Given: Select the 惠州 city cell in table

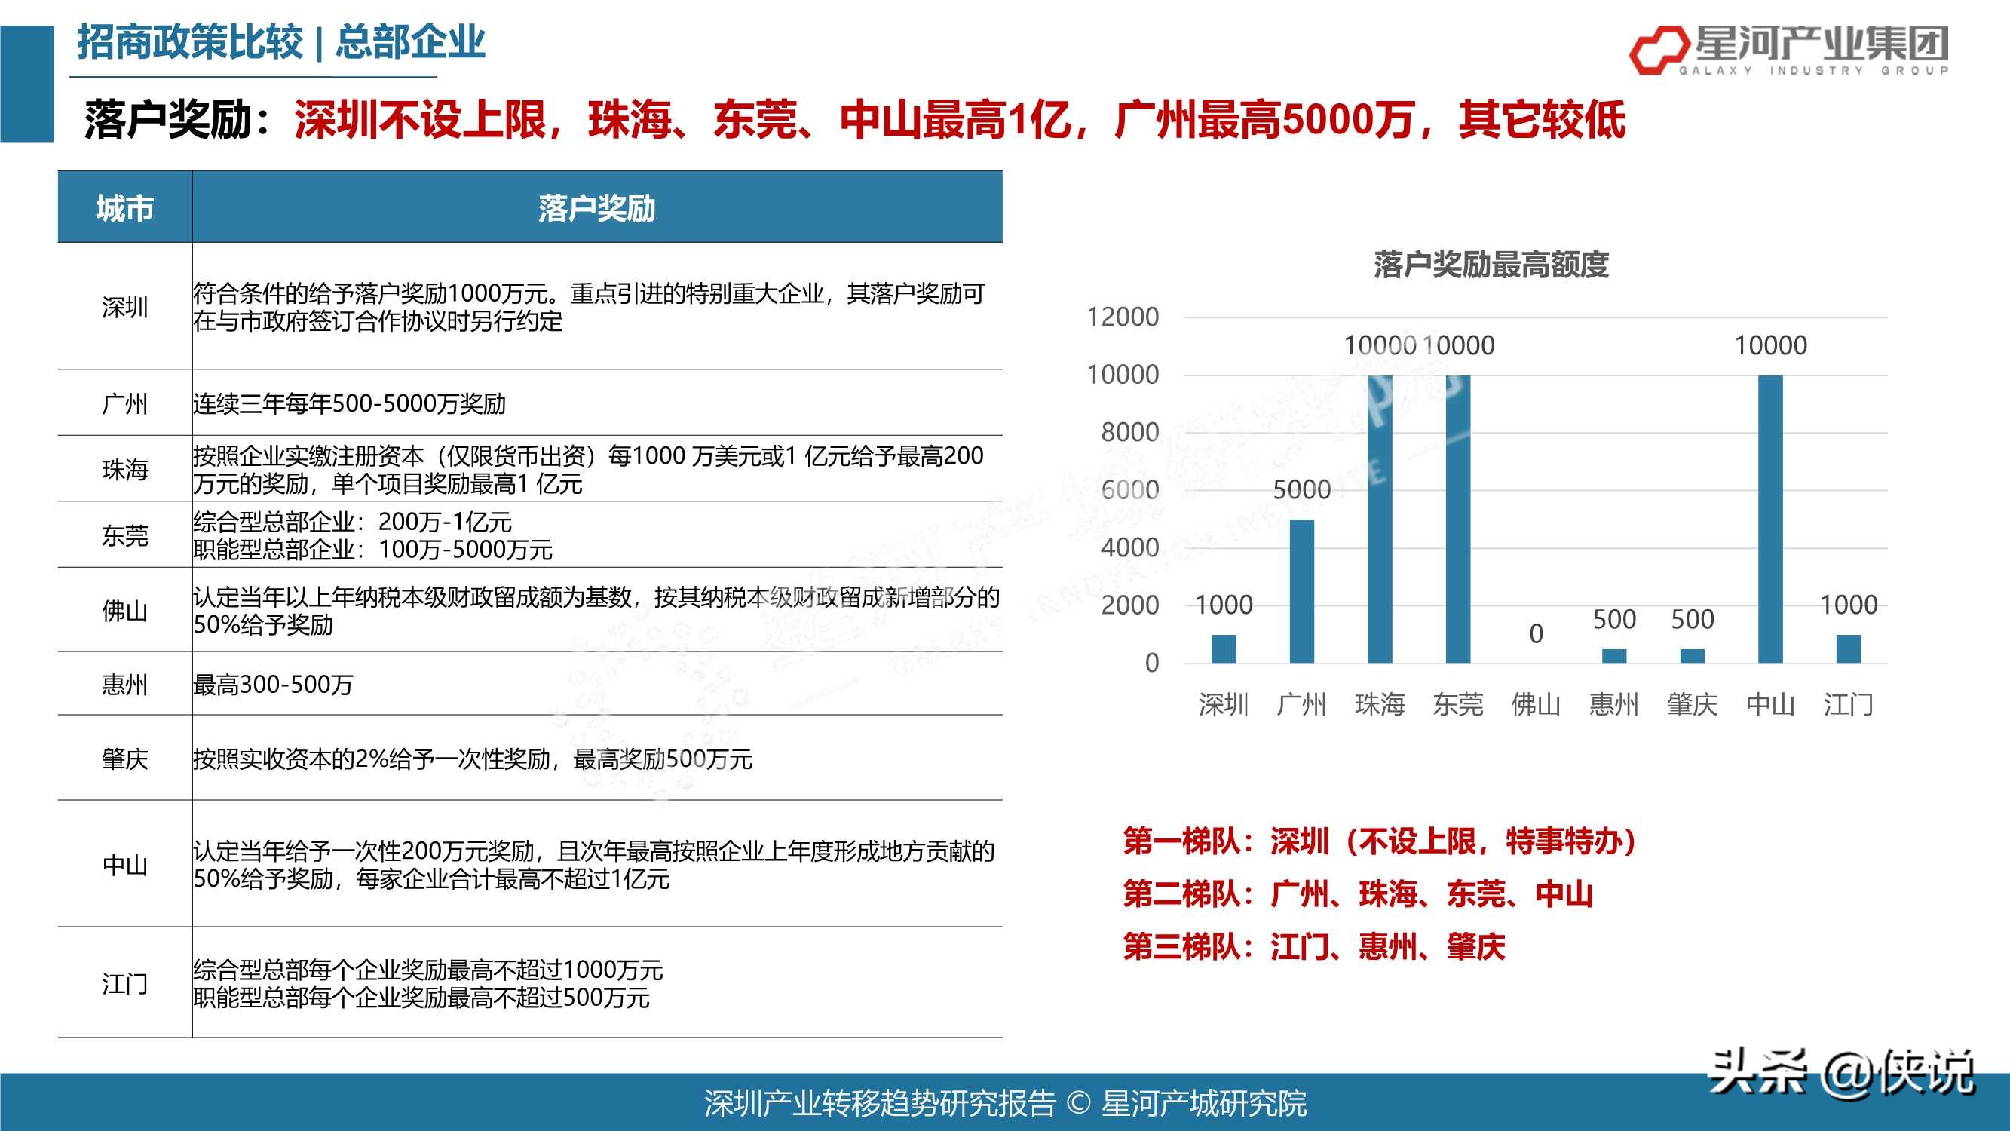Looking at the screenshot, I should pos(125,685).
